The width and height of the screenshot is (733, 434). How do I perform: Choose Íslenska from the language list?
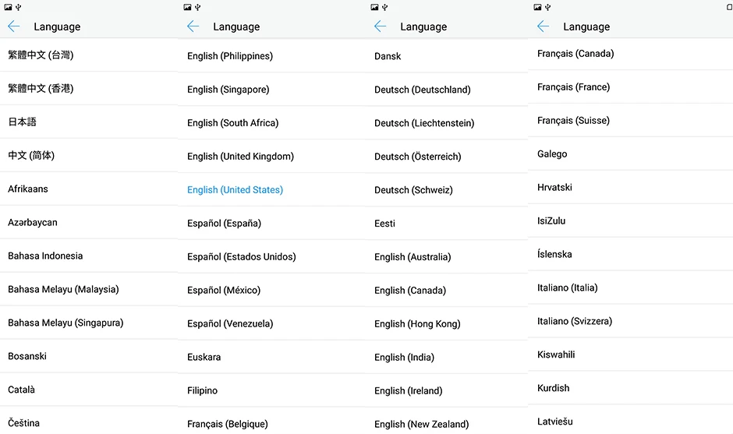[x=554, y=254]
